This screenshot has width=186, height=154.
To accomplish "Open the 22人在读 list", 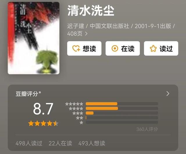I will 60,143.
